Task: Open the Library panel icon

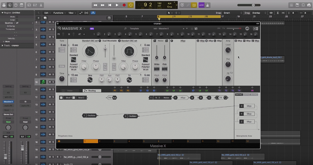Action: [x=4, y=5]
